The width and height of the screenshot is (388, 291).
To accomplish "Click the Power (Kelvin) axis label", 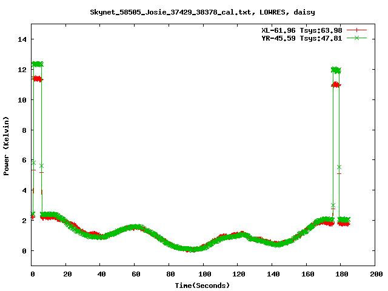I will point(6,146).
